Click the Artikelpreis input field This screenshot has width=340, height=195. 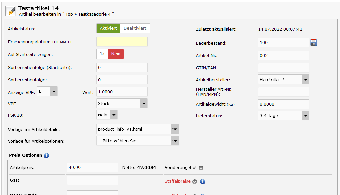tap(92, 168)
